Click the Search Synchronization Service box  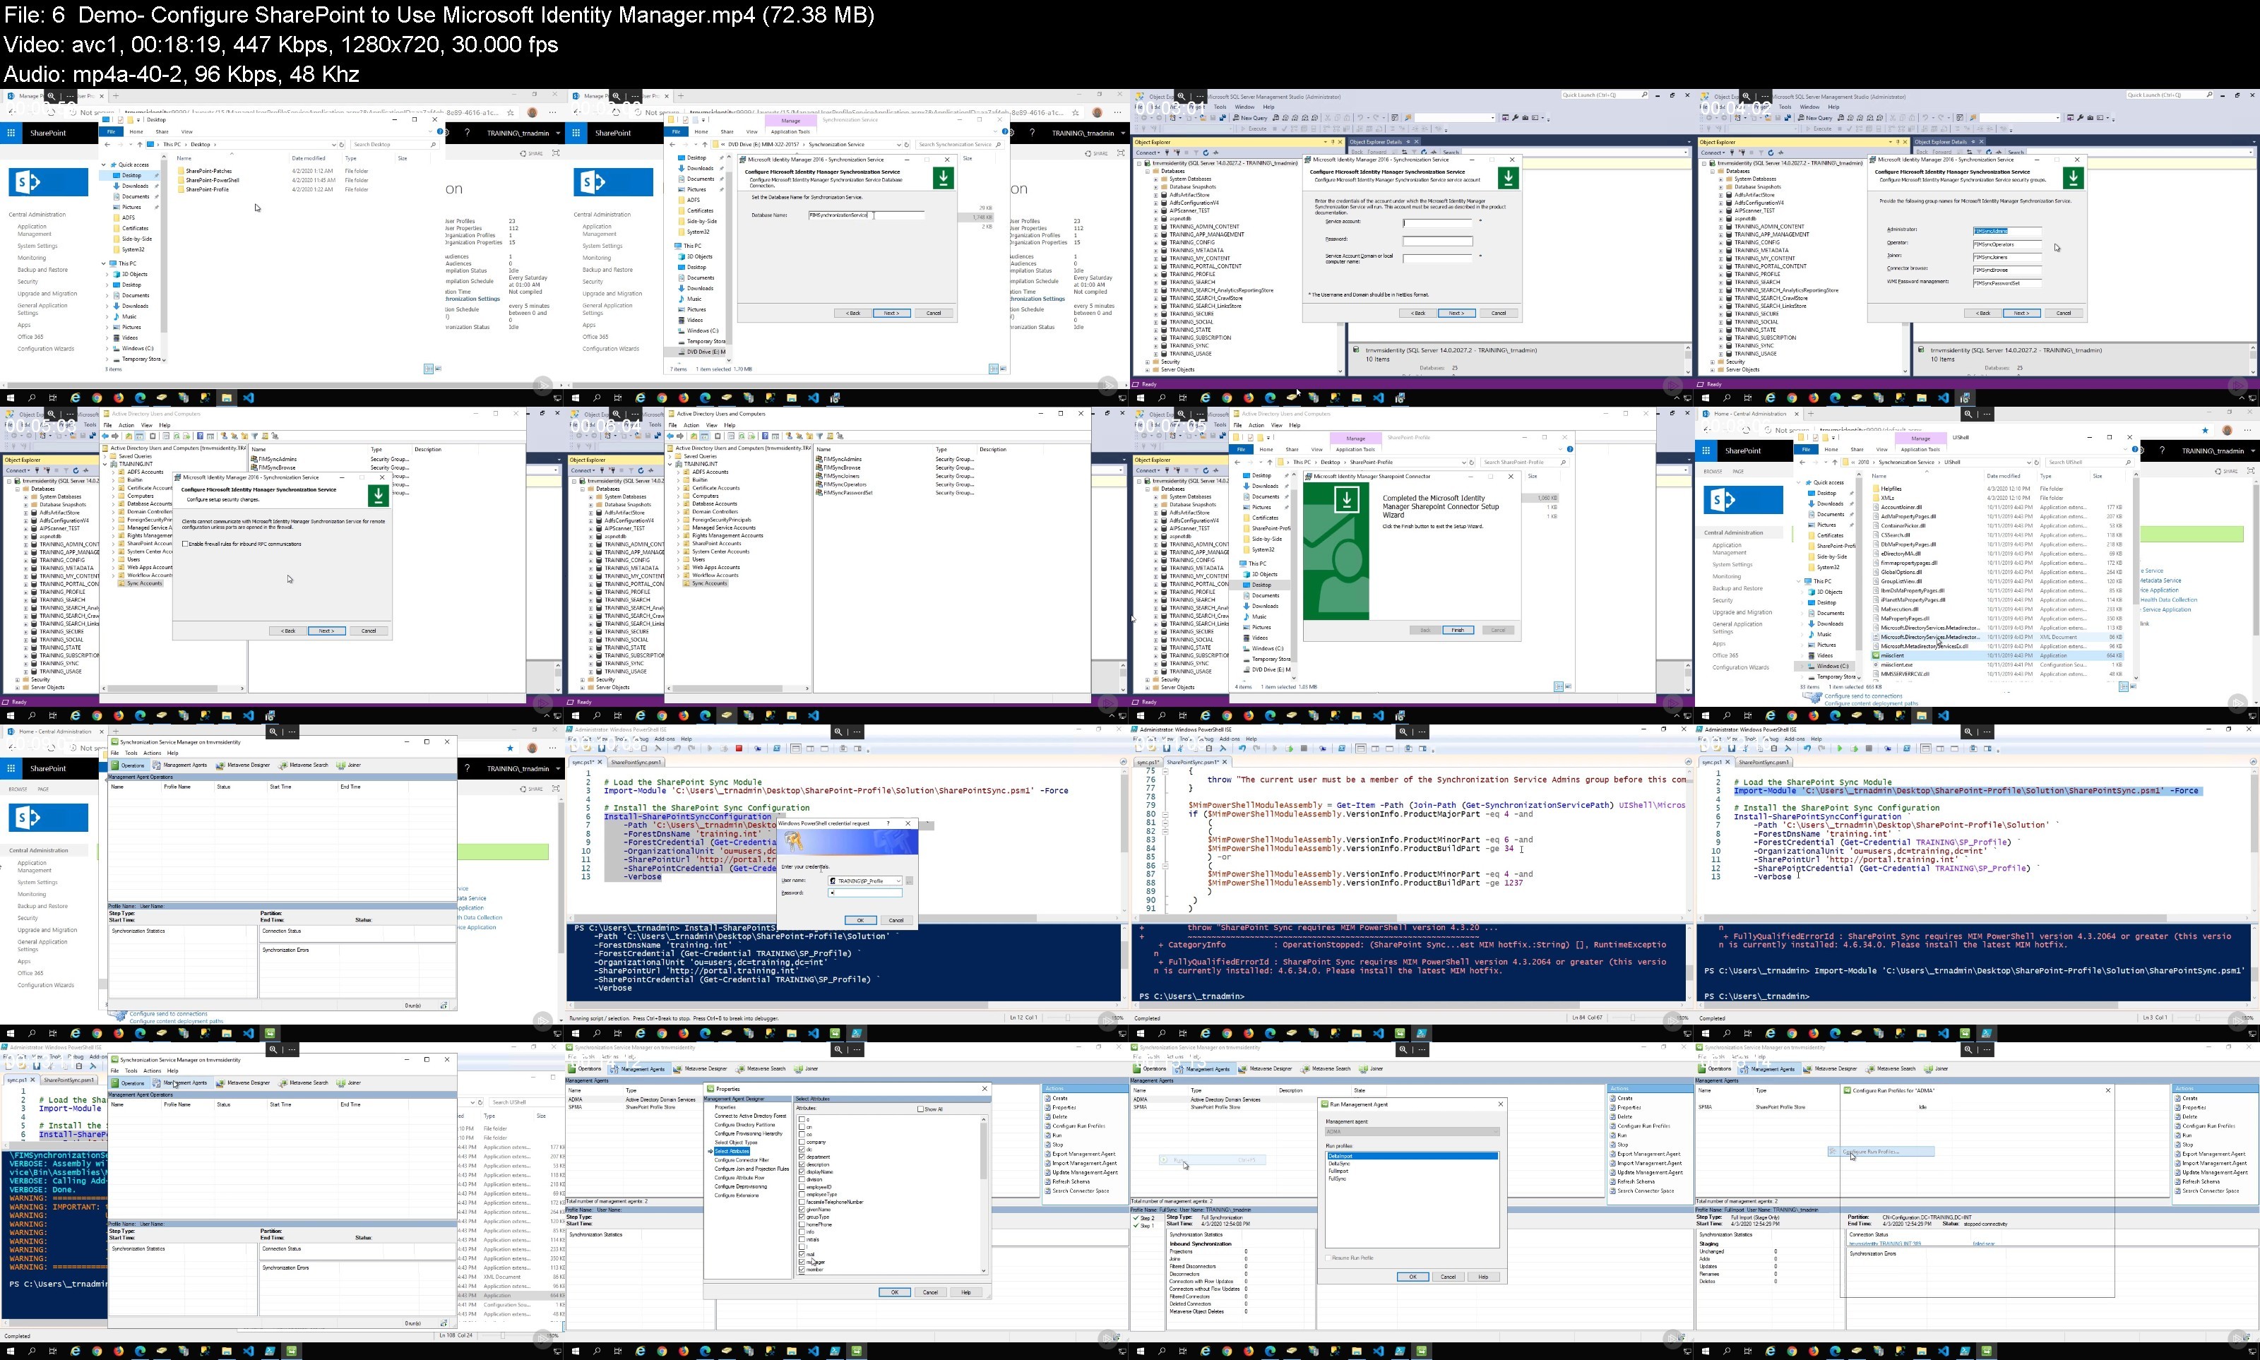coord(960,145)
